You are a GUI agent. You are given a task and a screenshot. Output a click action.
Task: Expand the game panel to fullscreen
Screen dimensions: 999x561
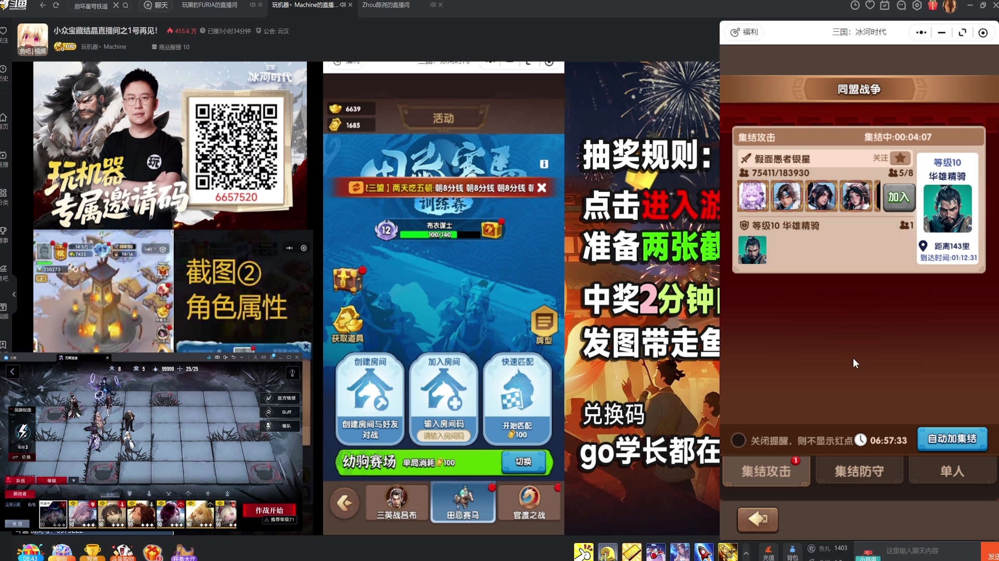pyautogui.click(x=963, y=32)
